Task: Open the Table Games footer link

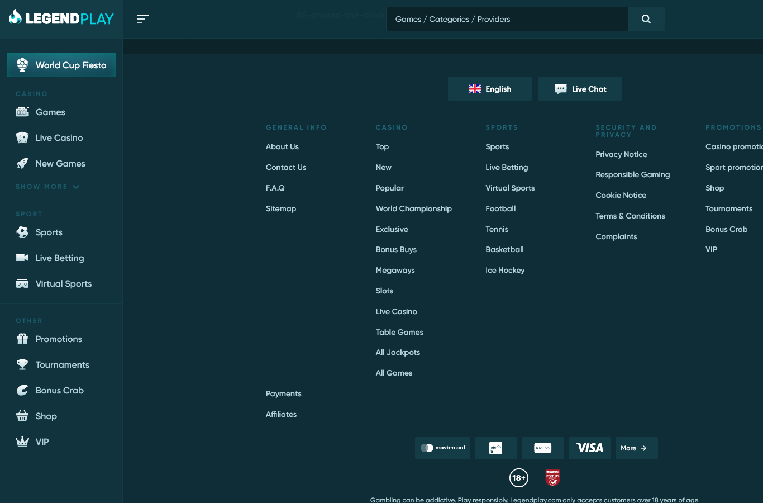Action: (x=399, y=332)
